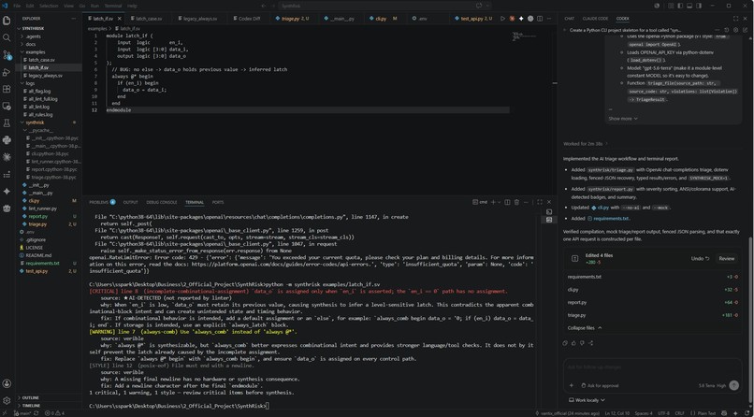The height and width of the screenshot is (417, 754).
Task: Copy the Codex response
Action: (565, 343)
